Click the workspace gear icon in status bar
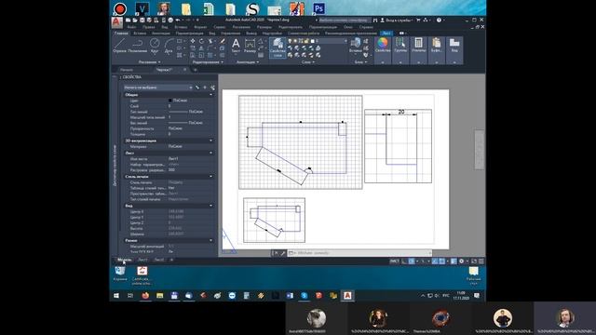 click(462, 261)
